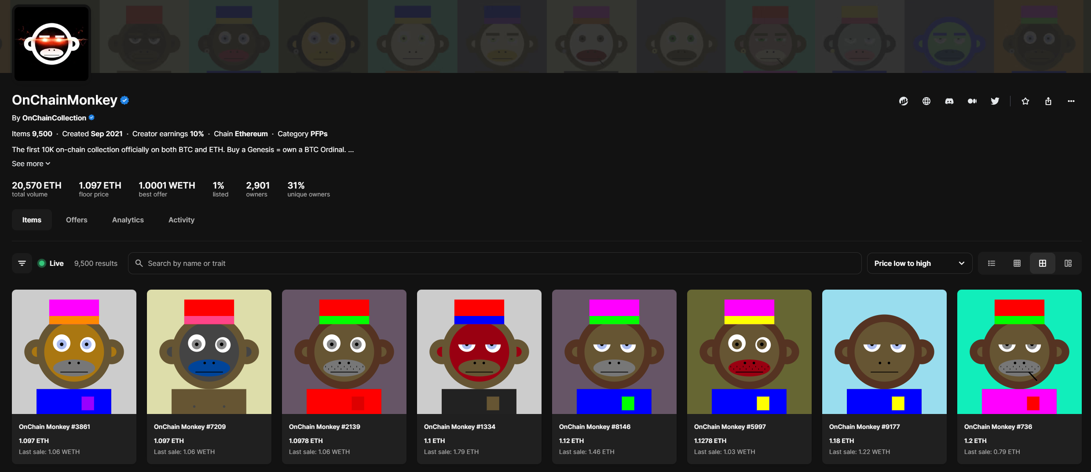Toggle the Live updates indicator
This screenshot has height=472, width=1091.
51,263
